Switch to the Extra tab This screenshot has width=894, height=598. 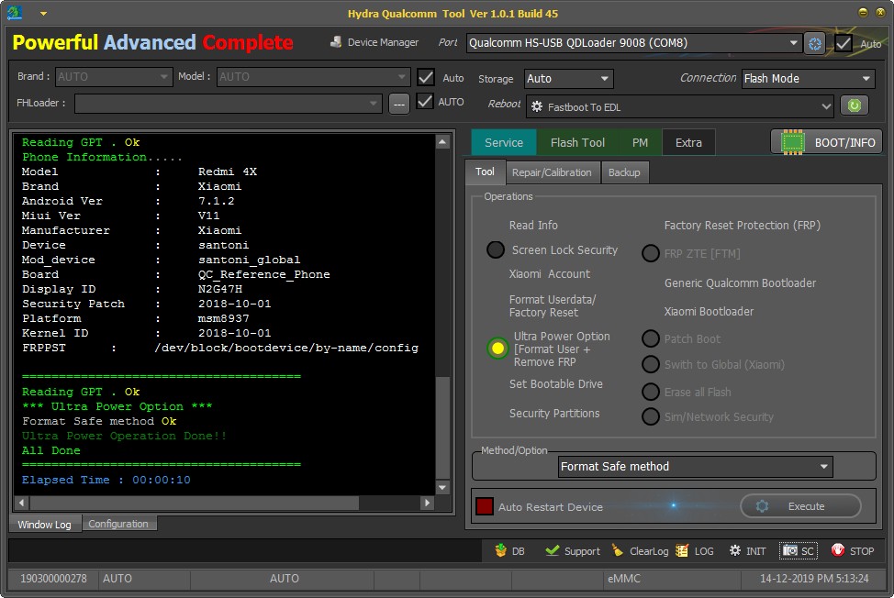[x=688, y=142]
